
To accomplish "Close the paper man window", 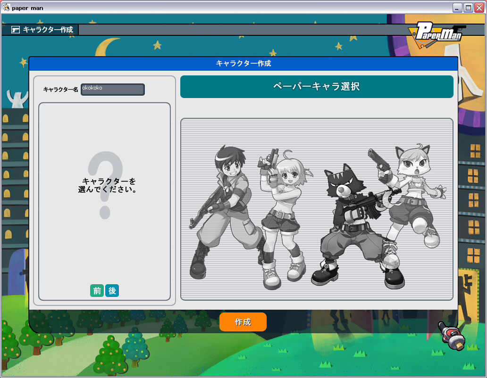I will point(479,8).
